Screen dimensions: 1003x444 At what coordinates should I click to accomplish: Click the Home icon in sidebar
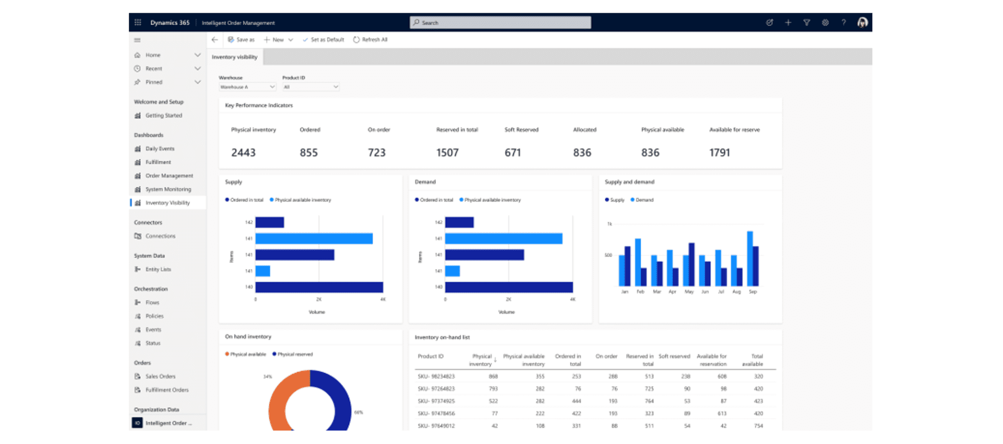click(x=138, y=55)
